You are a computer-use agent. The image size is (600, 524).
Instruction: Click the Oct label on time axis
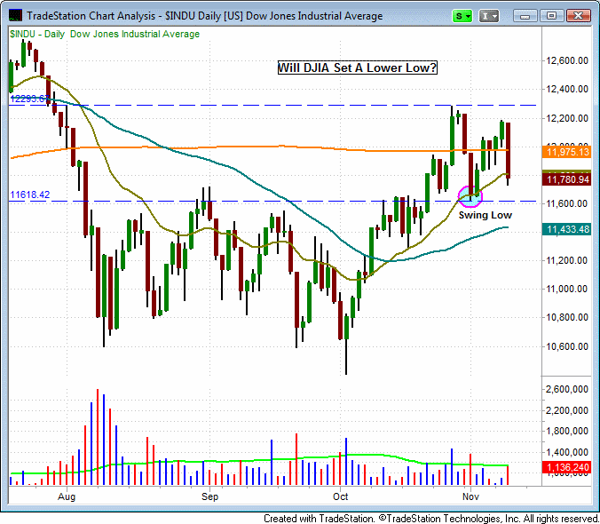(340, 496)
